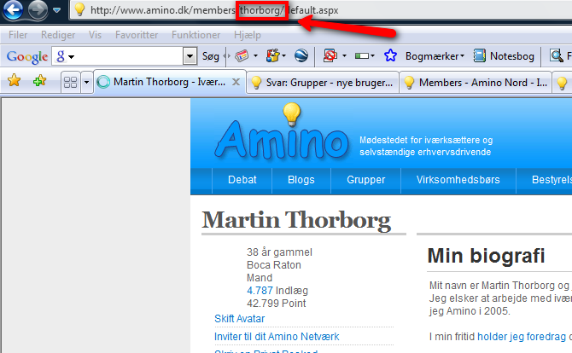Click the 38 år gammel text
Screen dimensions: 572x353
pos(279,252)
